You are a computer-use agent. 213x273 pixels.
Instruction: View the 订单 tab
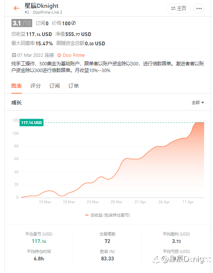(x=73, y=86)
